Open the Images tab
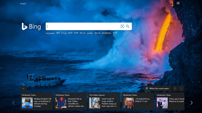Screen dimensions: 202x113 23,3
